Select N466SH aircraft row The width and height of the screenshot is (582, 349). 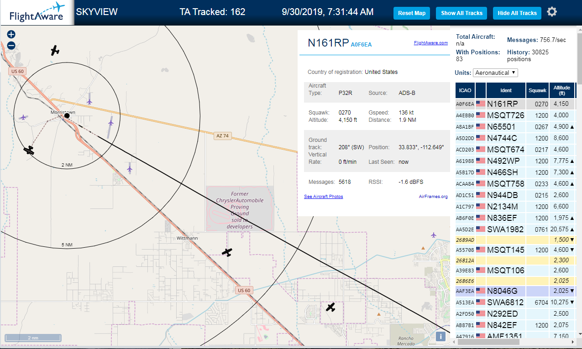(515, 172)
